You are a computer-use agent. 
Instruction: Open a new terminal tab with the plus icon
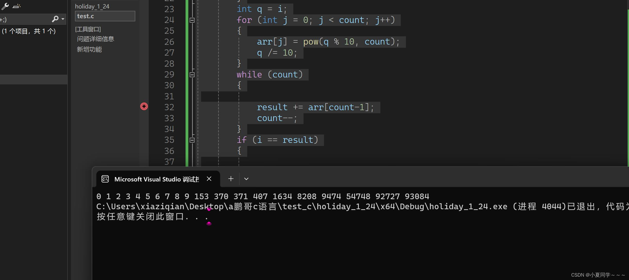click(x=230, y=179)
